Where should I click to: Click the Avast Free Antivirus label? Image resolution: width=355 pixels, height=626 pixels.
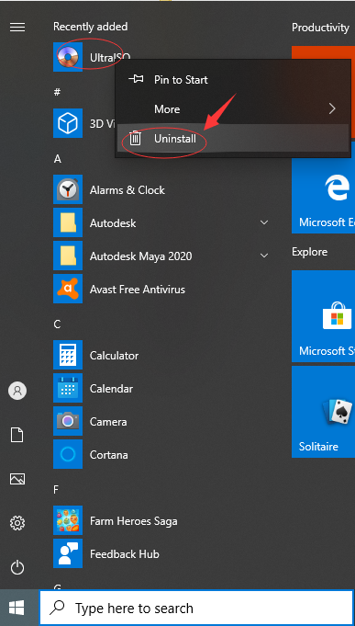tap(137, 289)
